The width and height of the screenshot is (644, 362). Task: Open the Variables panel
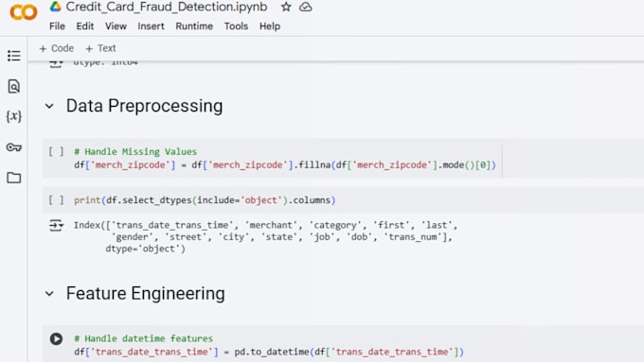click(x=14, y=116)
